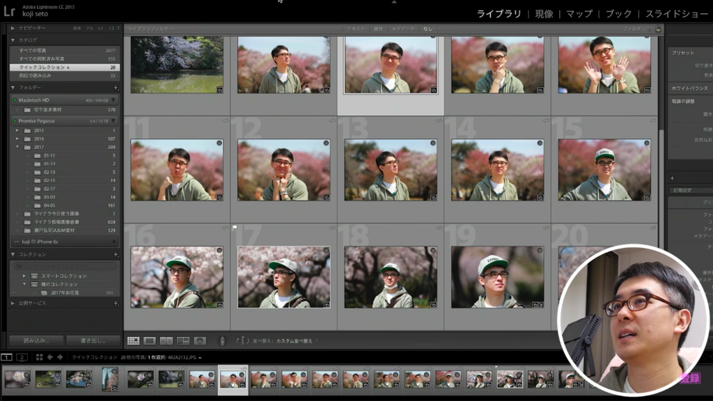Viewport: 713px width, 401px height.
Task: Reverse the sort direction with the A-Z icon
Action: point(242,340)
